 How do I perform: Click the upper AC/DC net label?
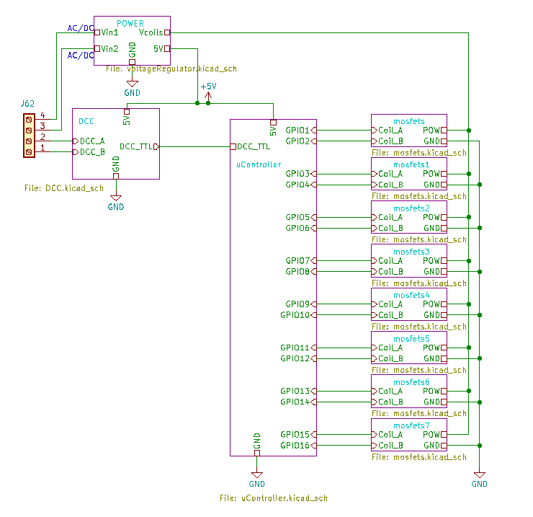81,28
